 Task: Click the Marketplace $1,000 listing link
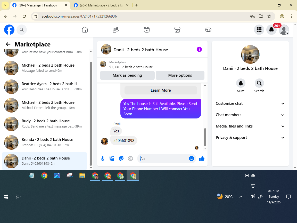[x=131, y=67]
